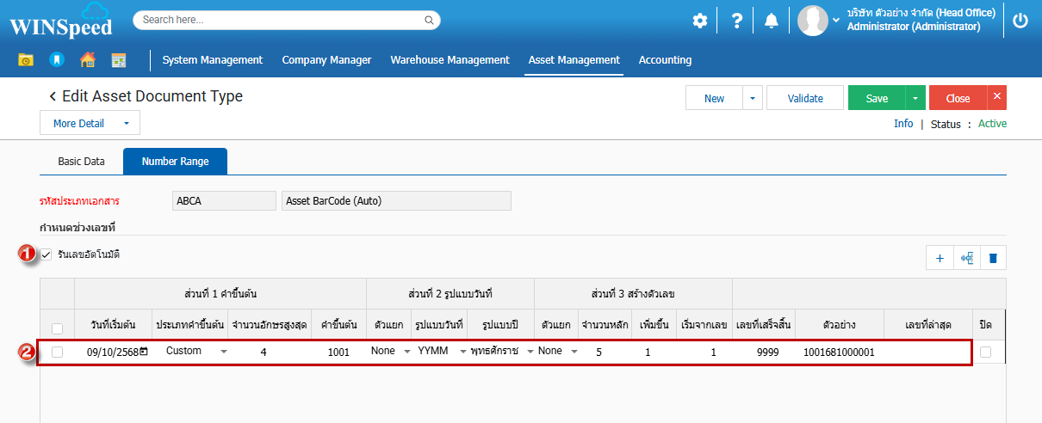Image resolution: width=1042 pixels, height=423 pixels.
Task: Open the recent history folder icon
Action: 26,60
